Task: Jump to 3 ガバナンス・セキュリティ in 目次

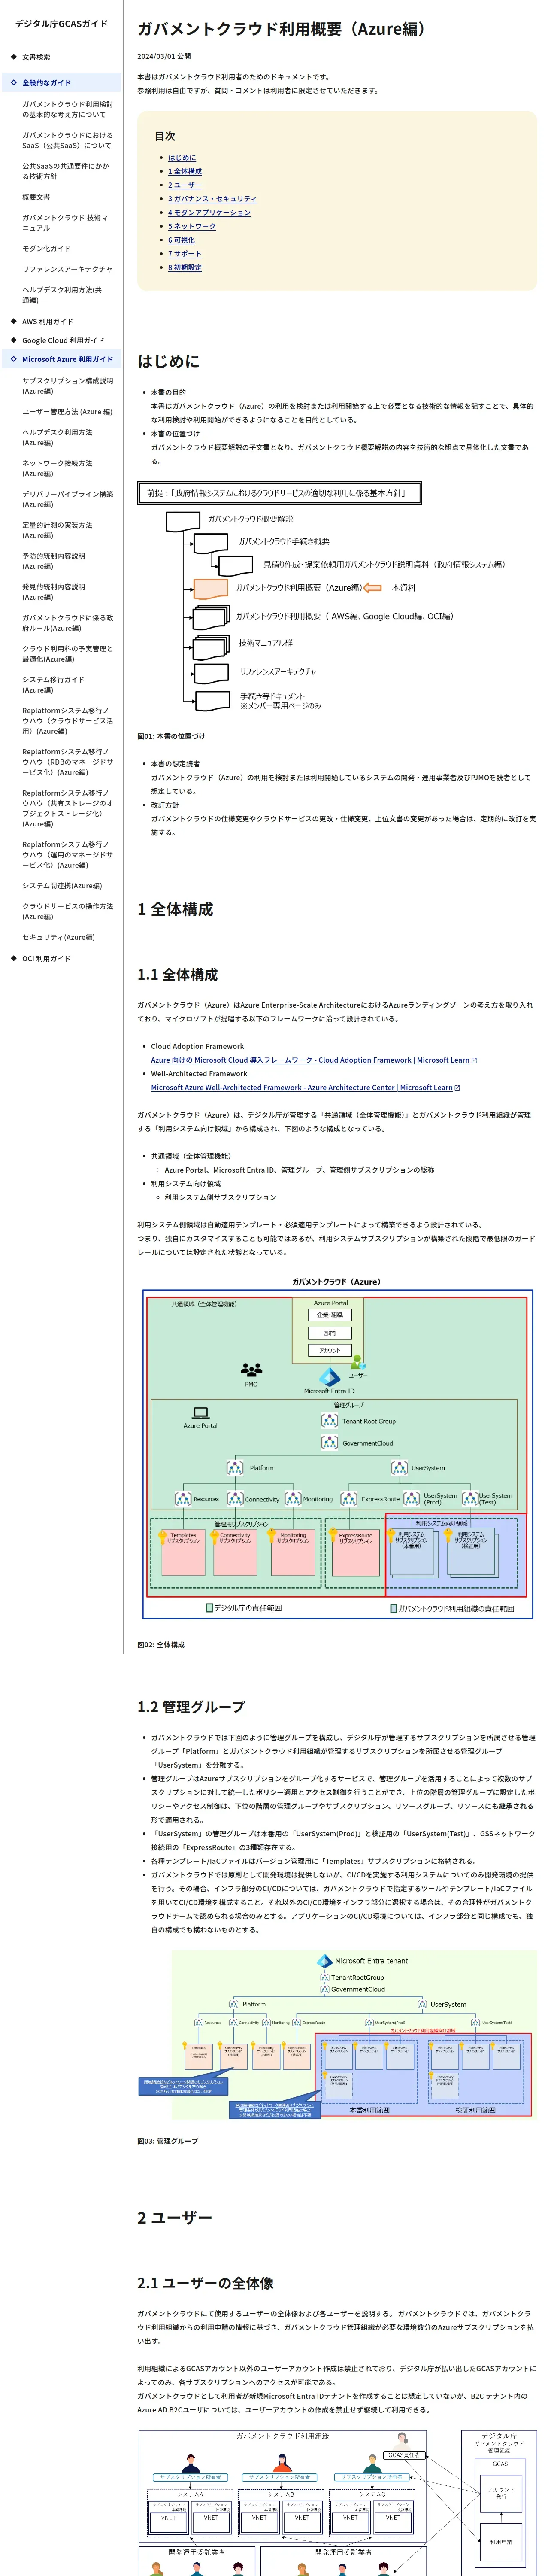Action: (x=212, y=199)
